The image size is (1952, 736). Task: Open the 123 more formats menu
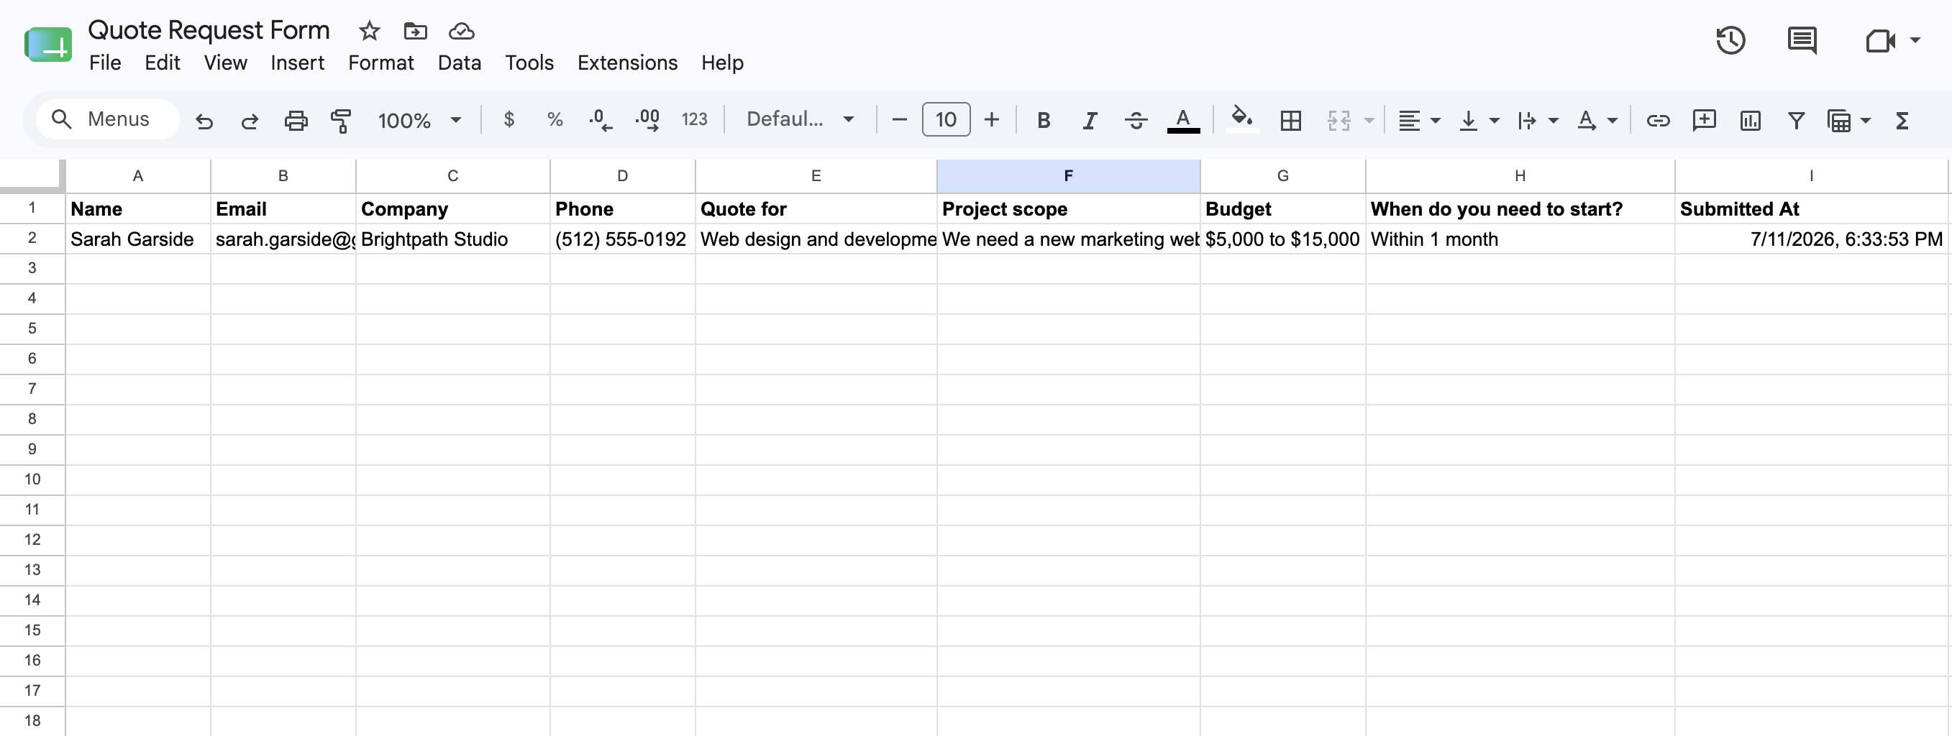(694, 119)
